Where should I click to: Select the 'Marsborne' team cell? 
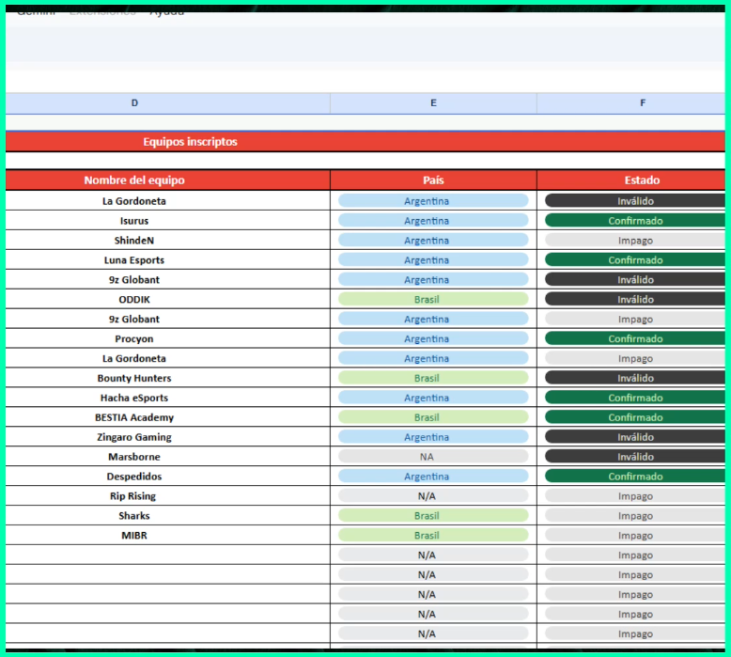tap(168, 457)
